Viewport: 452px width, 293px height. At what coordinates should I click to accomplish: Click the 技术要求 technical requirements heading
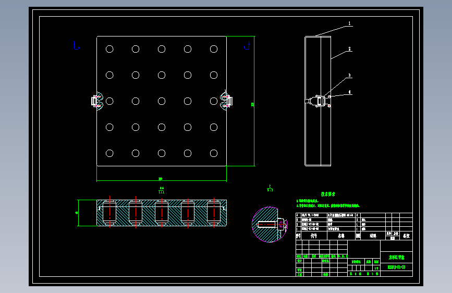328,194
